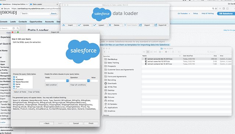Viewport: 235px width, 134px height.
Task: Click the OB Salesforce app button
Action: tap(226, 14)
